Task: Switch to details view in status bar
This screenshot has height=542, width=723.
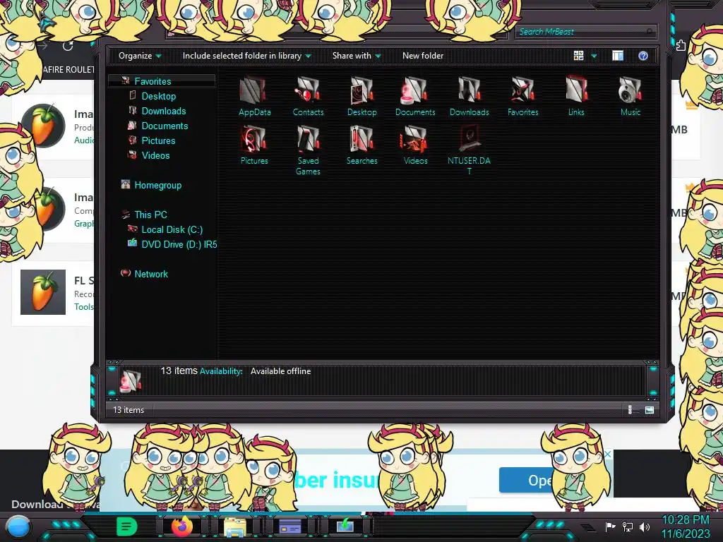Action: click(631, 410)
